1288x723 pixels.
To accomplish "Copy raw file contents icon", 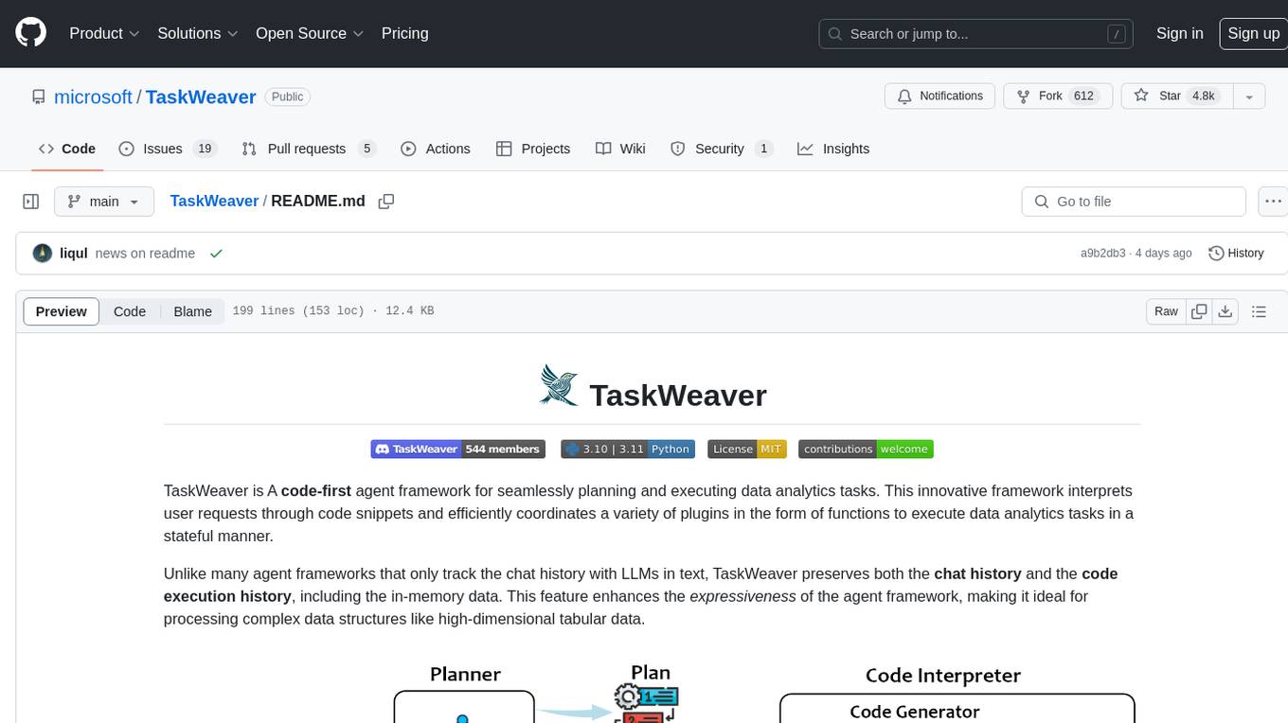I will [1199, 311].
